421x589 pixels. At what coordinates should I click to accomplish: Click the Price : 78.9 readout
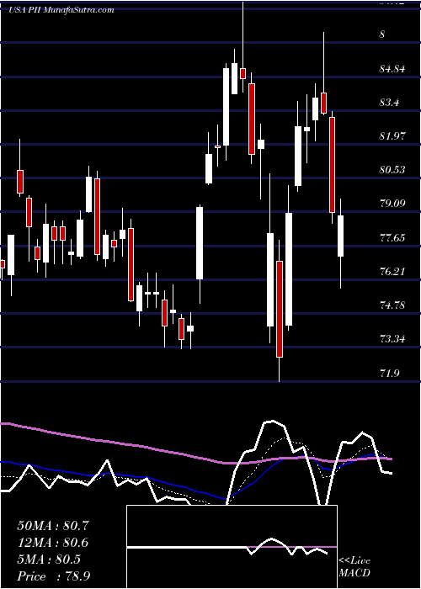(x=53, y=576)
